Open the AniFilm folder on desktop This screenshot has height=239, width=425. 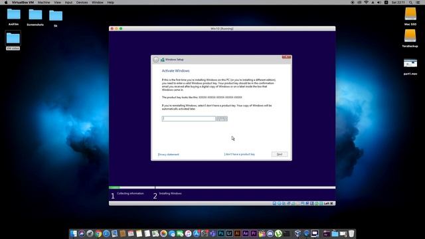pyautogui.click(x=13, y=17)
